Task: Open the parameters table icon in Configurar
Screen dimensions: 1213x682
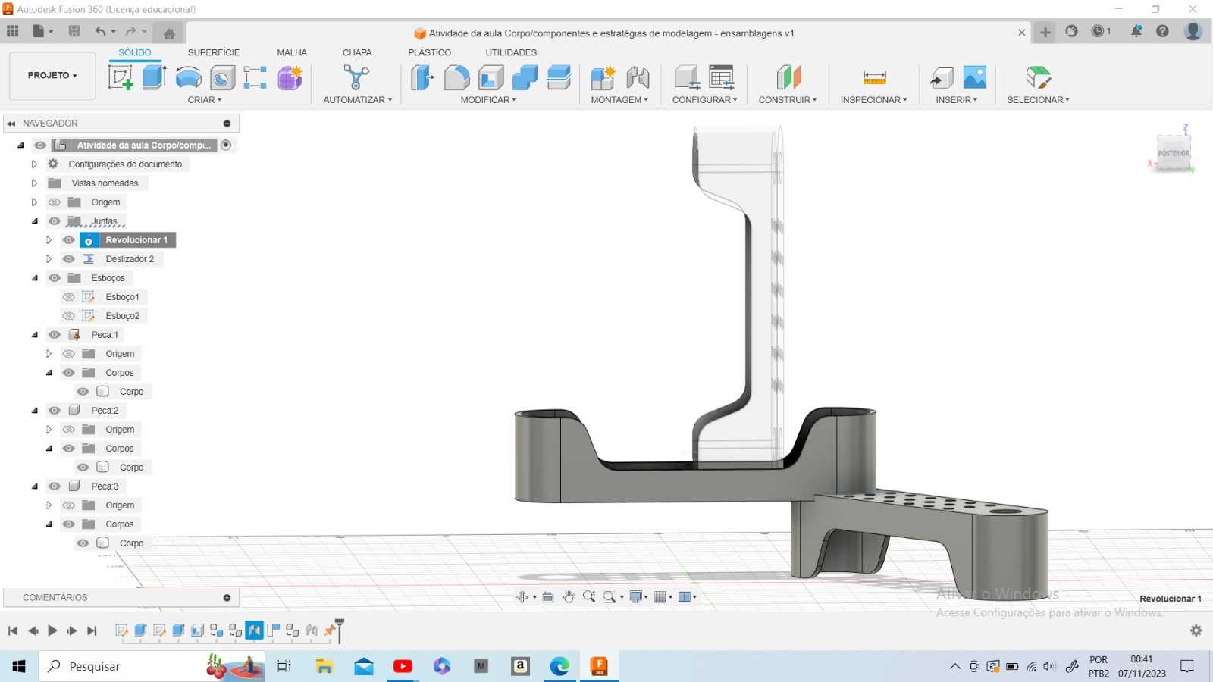Action: [722, 77]
